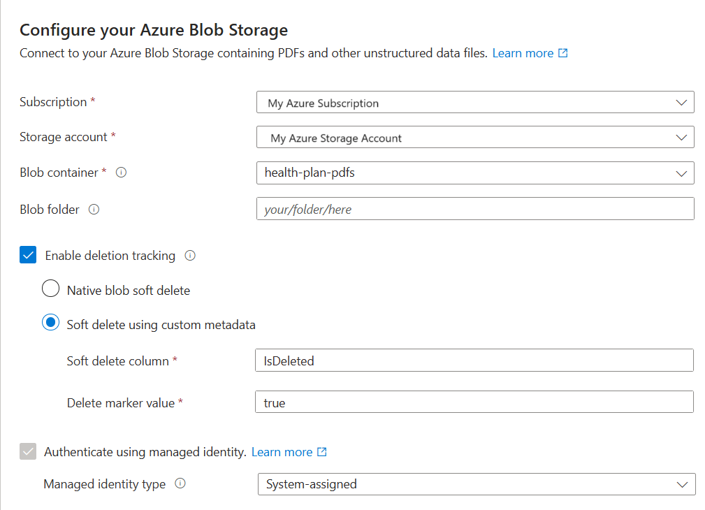Click info icon next to deletion tracking
This screenshot has width=705, height=510.
point(190,256)
